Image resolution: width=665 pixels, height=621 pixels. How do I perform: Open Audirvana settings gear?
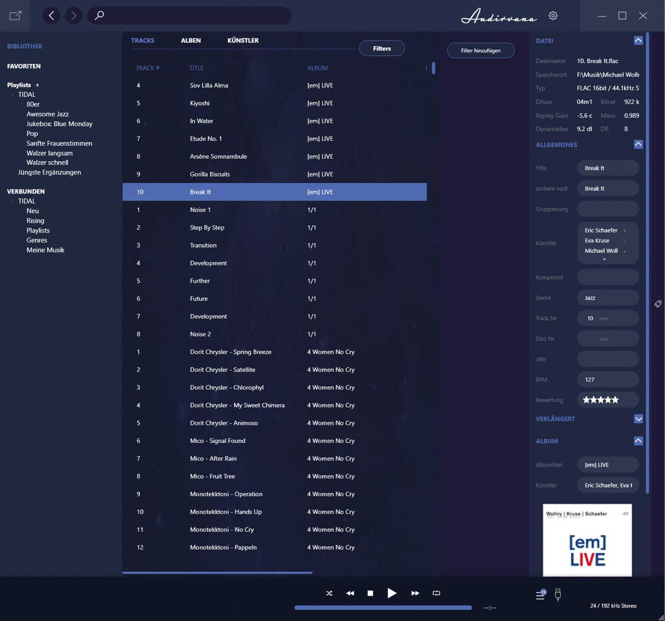pos(553,16)
